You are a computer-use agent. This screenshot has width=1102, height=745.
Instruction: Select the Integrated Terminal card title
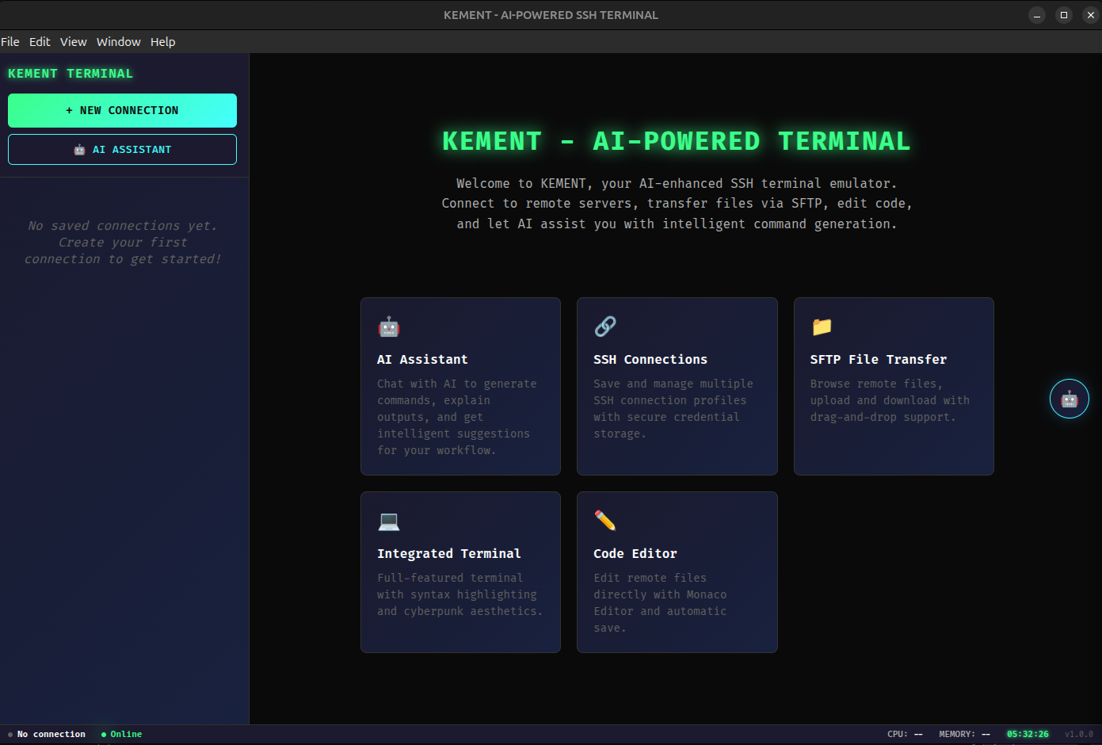(449, 554)
